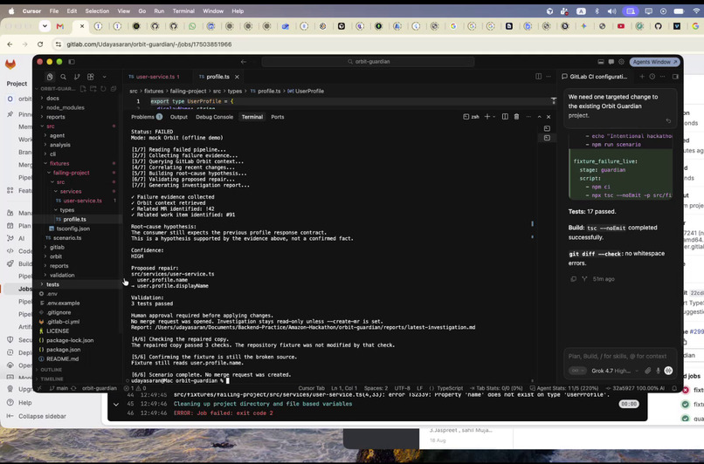Click Spaces: 2 indentation in status bar
This screenshot has height=464, width=704.
pyautogui.click(x=376, y=388)
